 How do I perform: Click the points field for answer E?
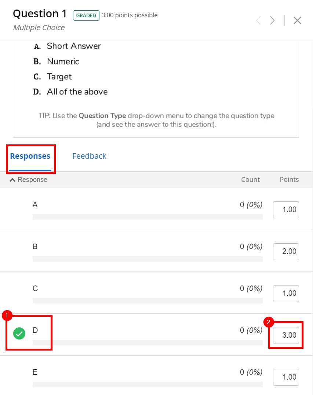point(286,377)
